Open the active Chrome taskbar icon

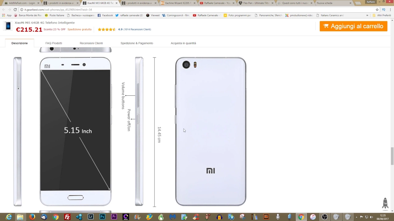(301, 217)
